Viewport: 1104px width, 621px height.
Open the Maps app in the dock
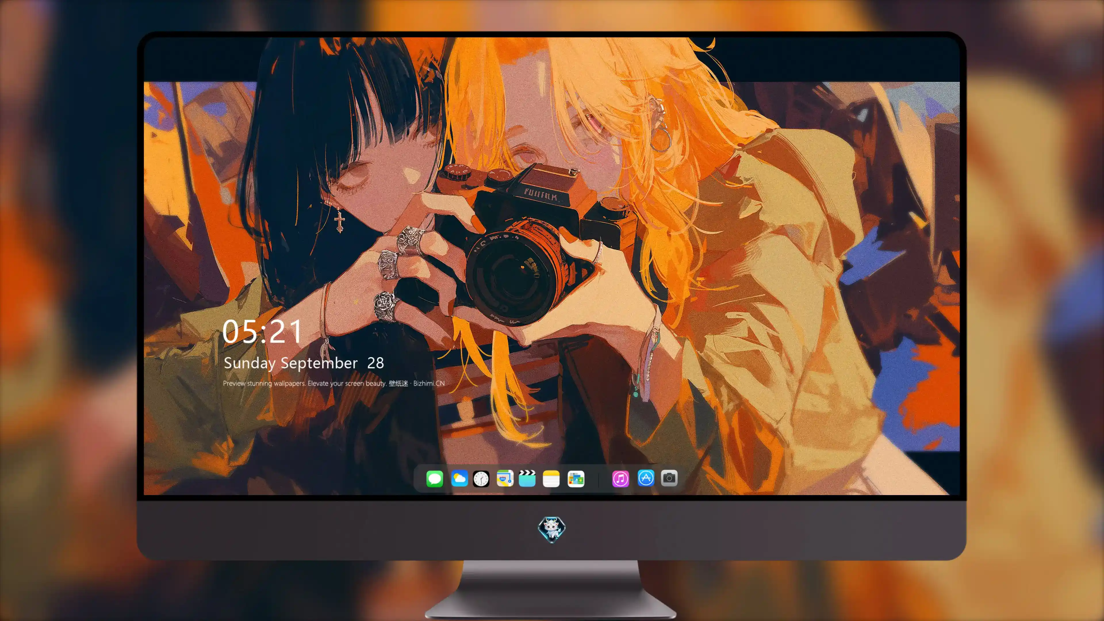coord(505,478)
